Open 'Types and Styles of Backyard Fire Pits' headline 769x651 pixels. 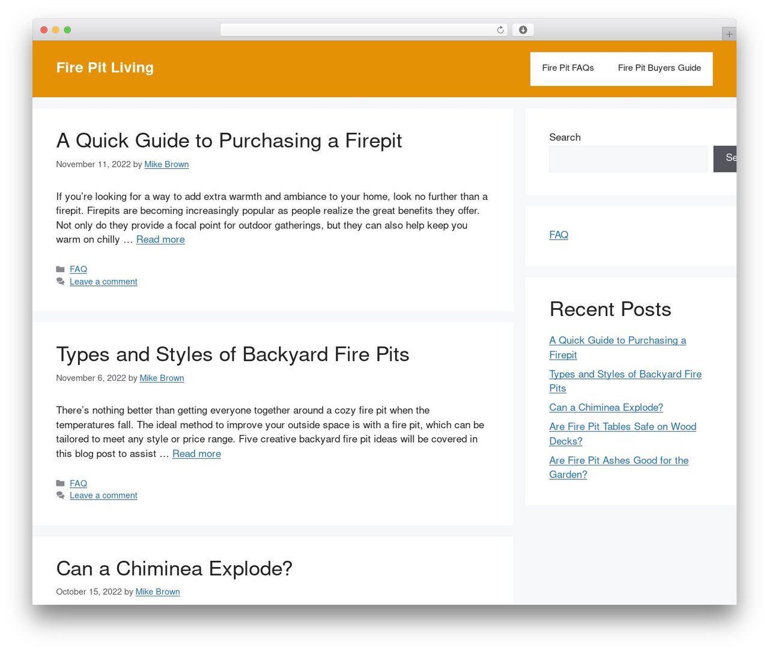click(233, 354)
